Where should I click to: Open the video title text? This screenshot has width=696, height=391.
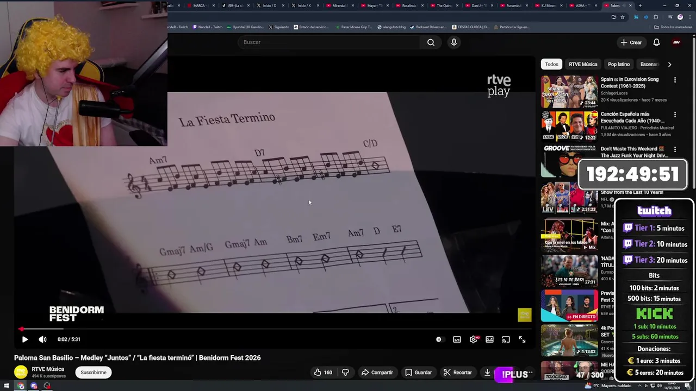[138, 358]
